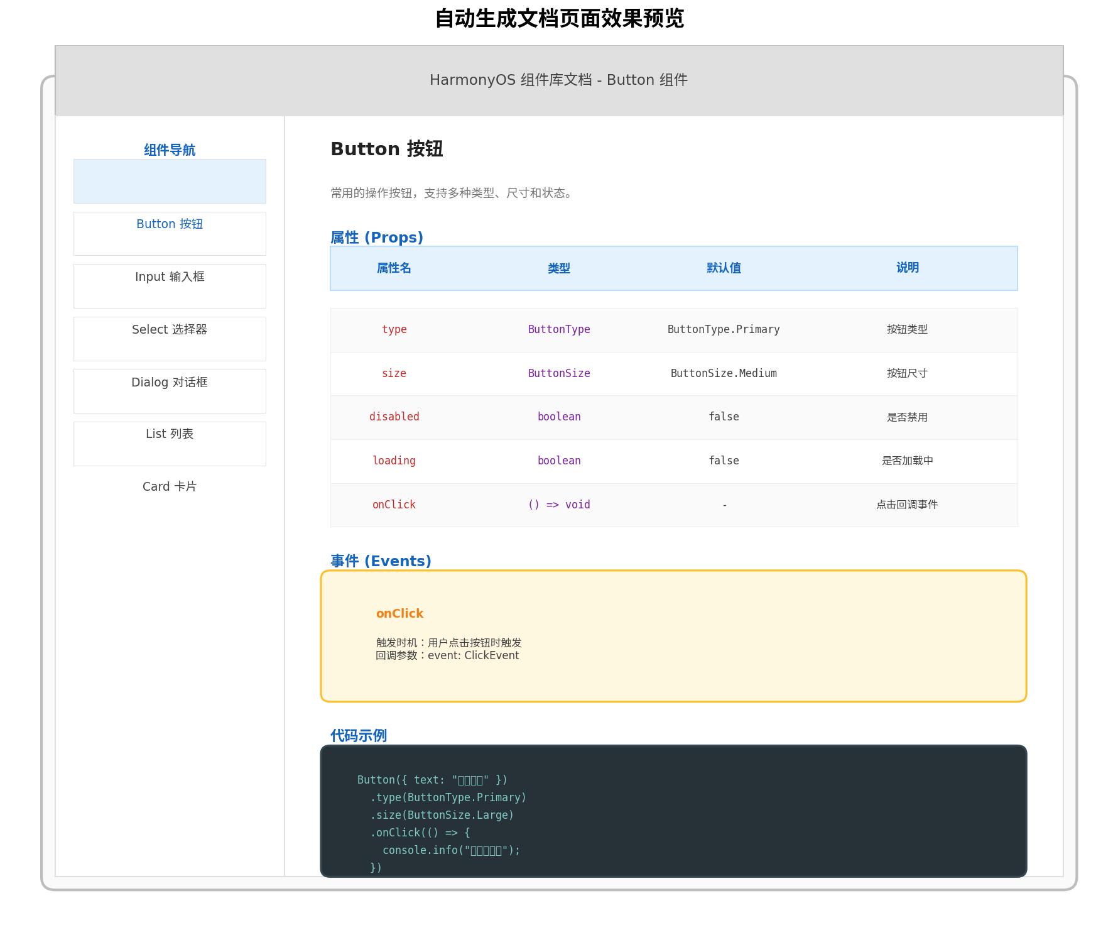
Task: Click the .type(ButtonType.Primary) code line
Action: tap(448, 798)
